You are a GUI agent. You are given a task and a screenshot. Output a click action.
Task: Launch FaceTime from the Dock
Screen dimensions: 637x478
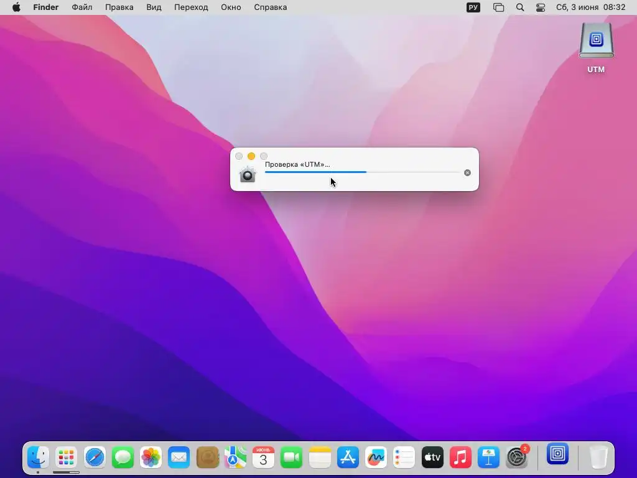pyautogui.click(x=292, y=457)
